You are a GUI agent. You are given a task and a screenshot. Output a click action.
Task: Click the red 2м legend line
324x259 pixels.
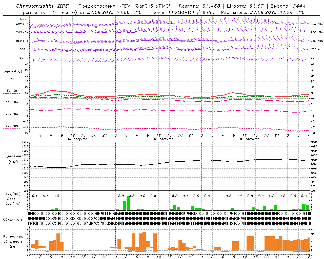pyautogui.click(x=12, y=82)
